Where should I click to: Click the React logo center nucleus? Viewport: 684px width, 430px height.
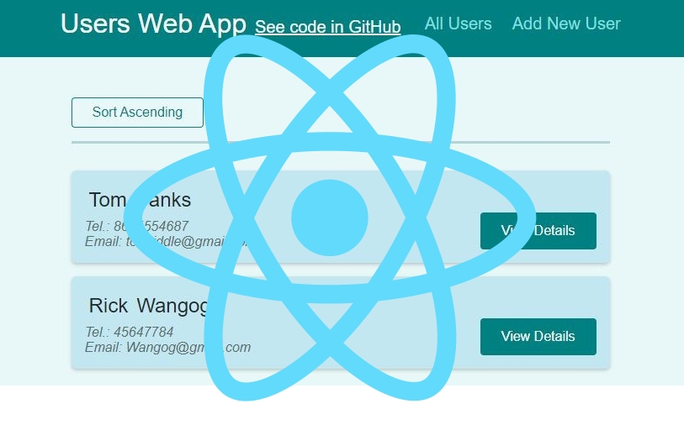(x=330, y=218)
